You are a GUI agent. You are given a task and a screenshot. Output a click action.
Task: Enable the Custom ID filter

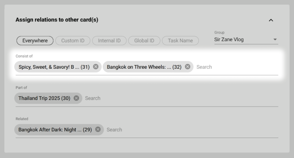coord(73,41)
